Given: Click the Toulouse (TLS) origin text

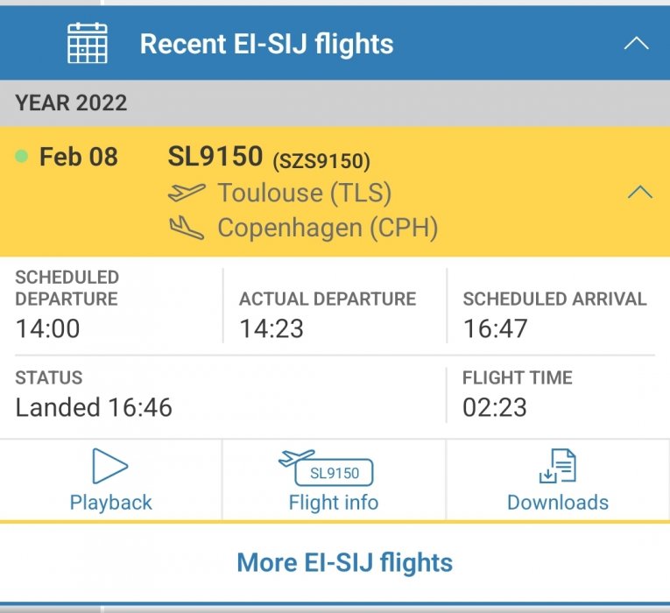Looking at the screenshot, I should click(304, 193).
